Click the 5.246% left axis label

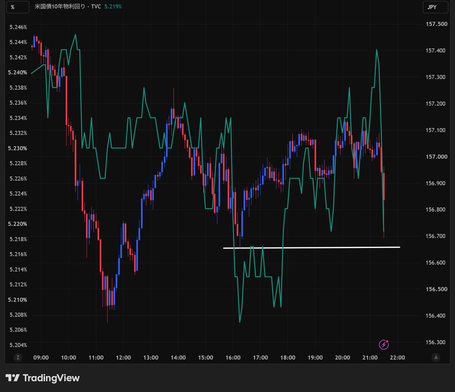click(x=17, y=27)
